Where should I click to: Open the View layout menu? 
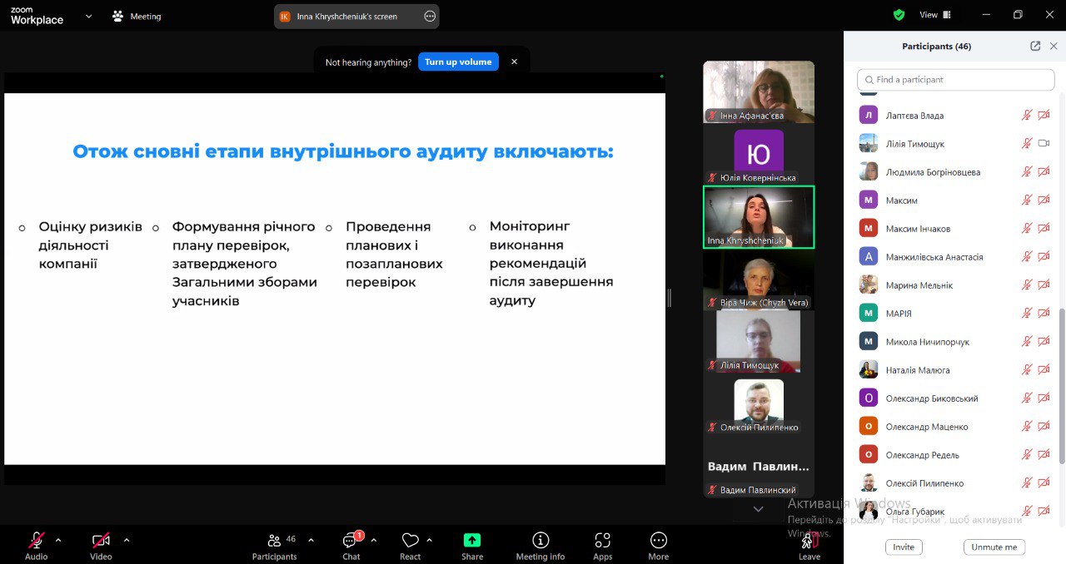934,15
